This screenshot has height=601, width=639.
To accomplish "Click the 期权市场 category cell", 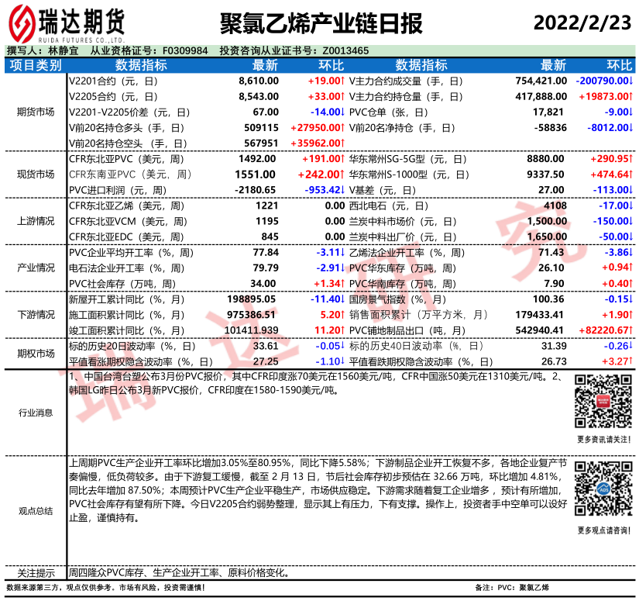I will point(36,354).
